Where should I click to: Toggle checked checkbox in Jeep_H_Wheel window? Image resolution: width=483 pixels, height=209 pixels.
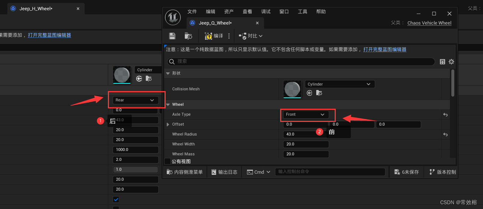tap(116, 199)
